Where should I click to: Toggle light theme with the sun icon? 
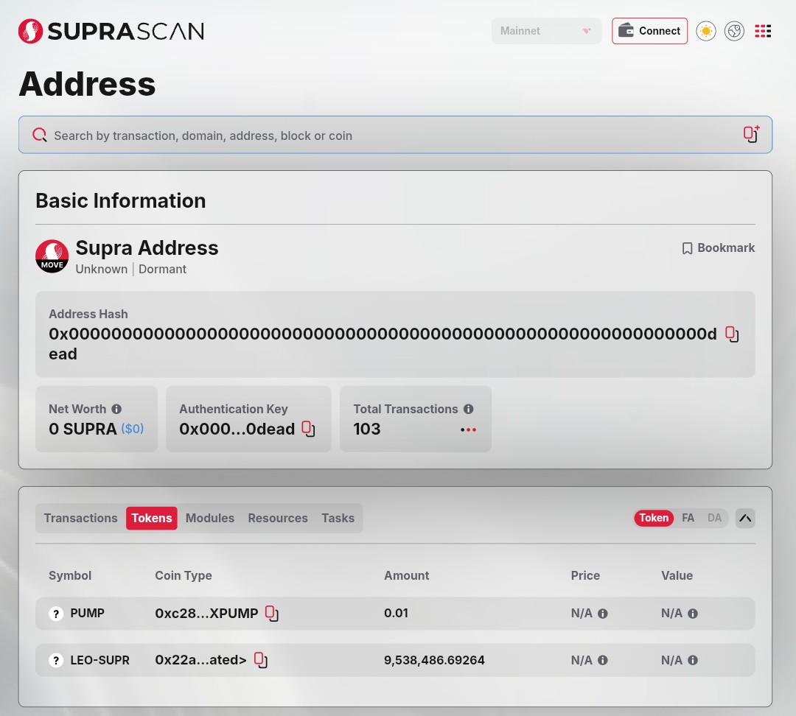[x=705, y=31]
